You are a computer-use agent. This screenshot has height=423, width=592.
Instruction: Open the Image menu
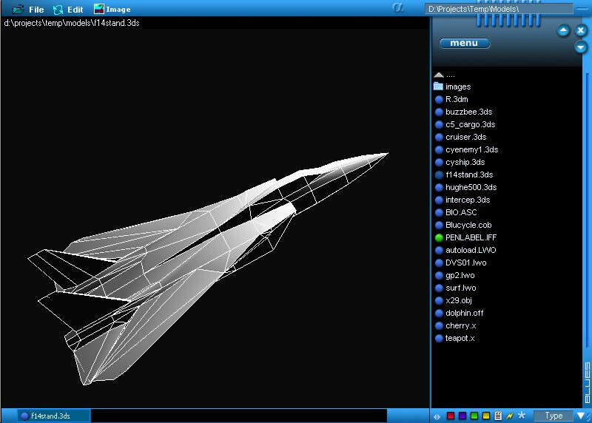coord(112,9)
